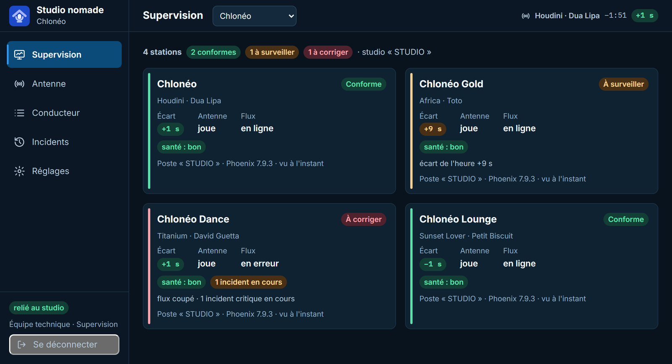Click 'Africa · Toto' track text
The image size is (672, 364).
tap(441, 101)
